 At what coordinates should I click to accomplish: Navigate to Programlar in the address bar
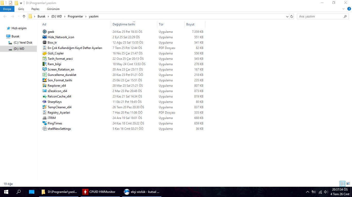pos(75,16)
